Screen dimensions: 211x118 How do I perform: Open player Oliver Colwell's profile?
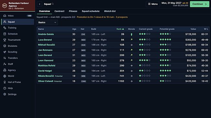tap(46, 81)
